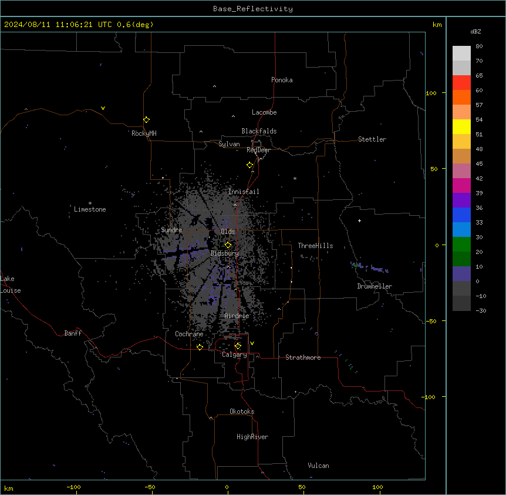Pick the blue 36 dBZ legend swatch
Screen dimensions: 506x495
point(461,215)
